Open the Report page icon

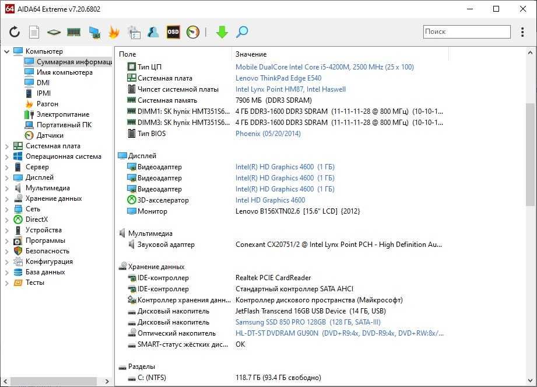[34, 32]
